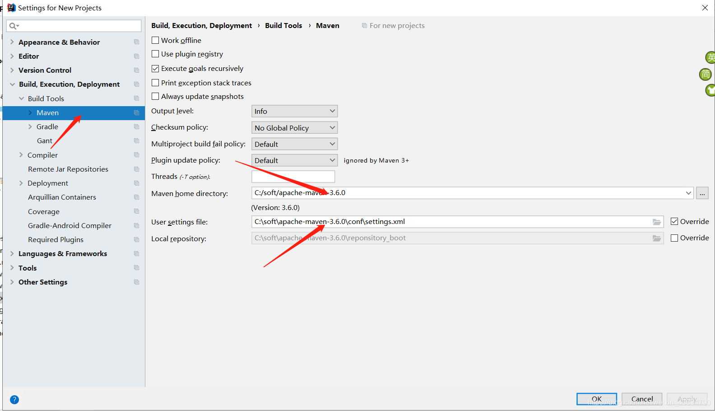Enable the Work offline checkbox

tap(155, 40)
